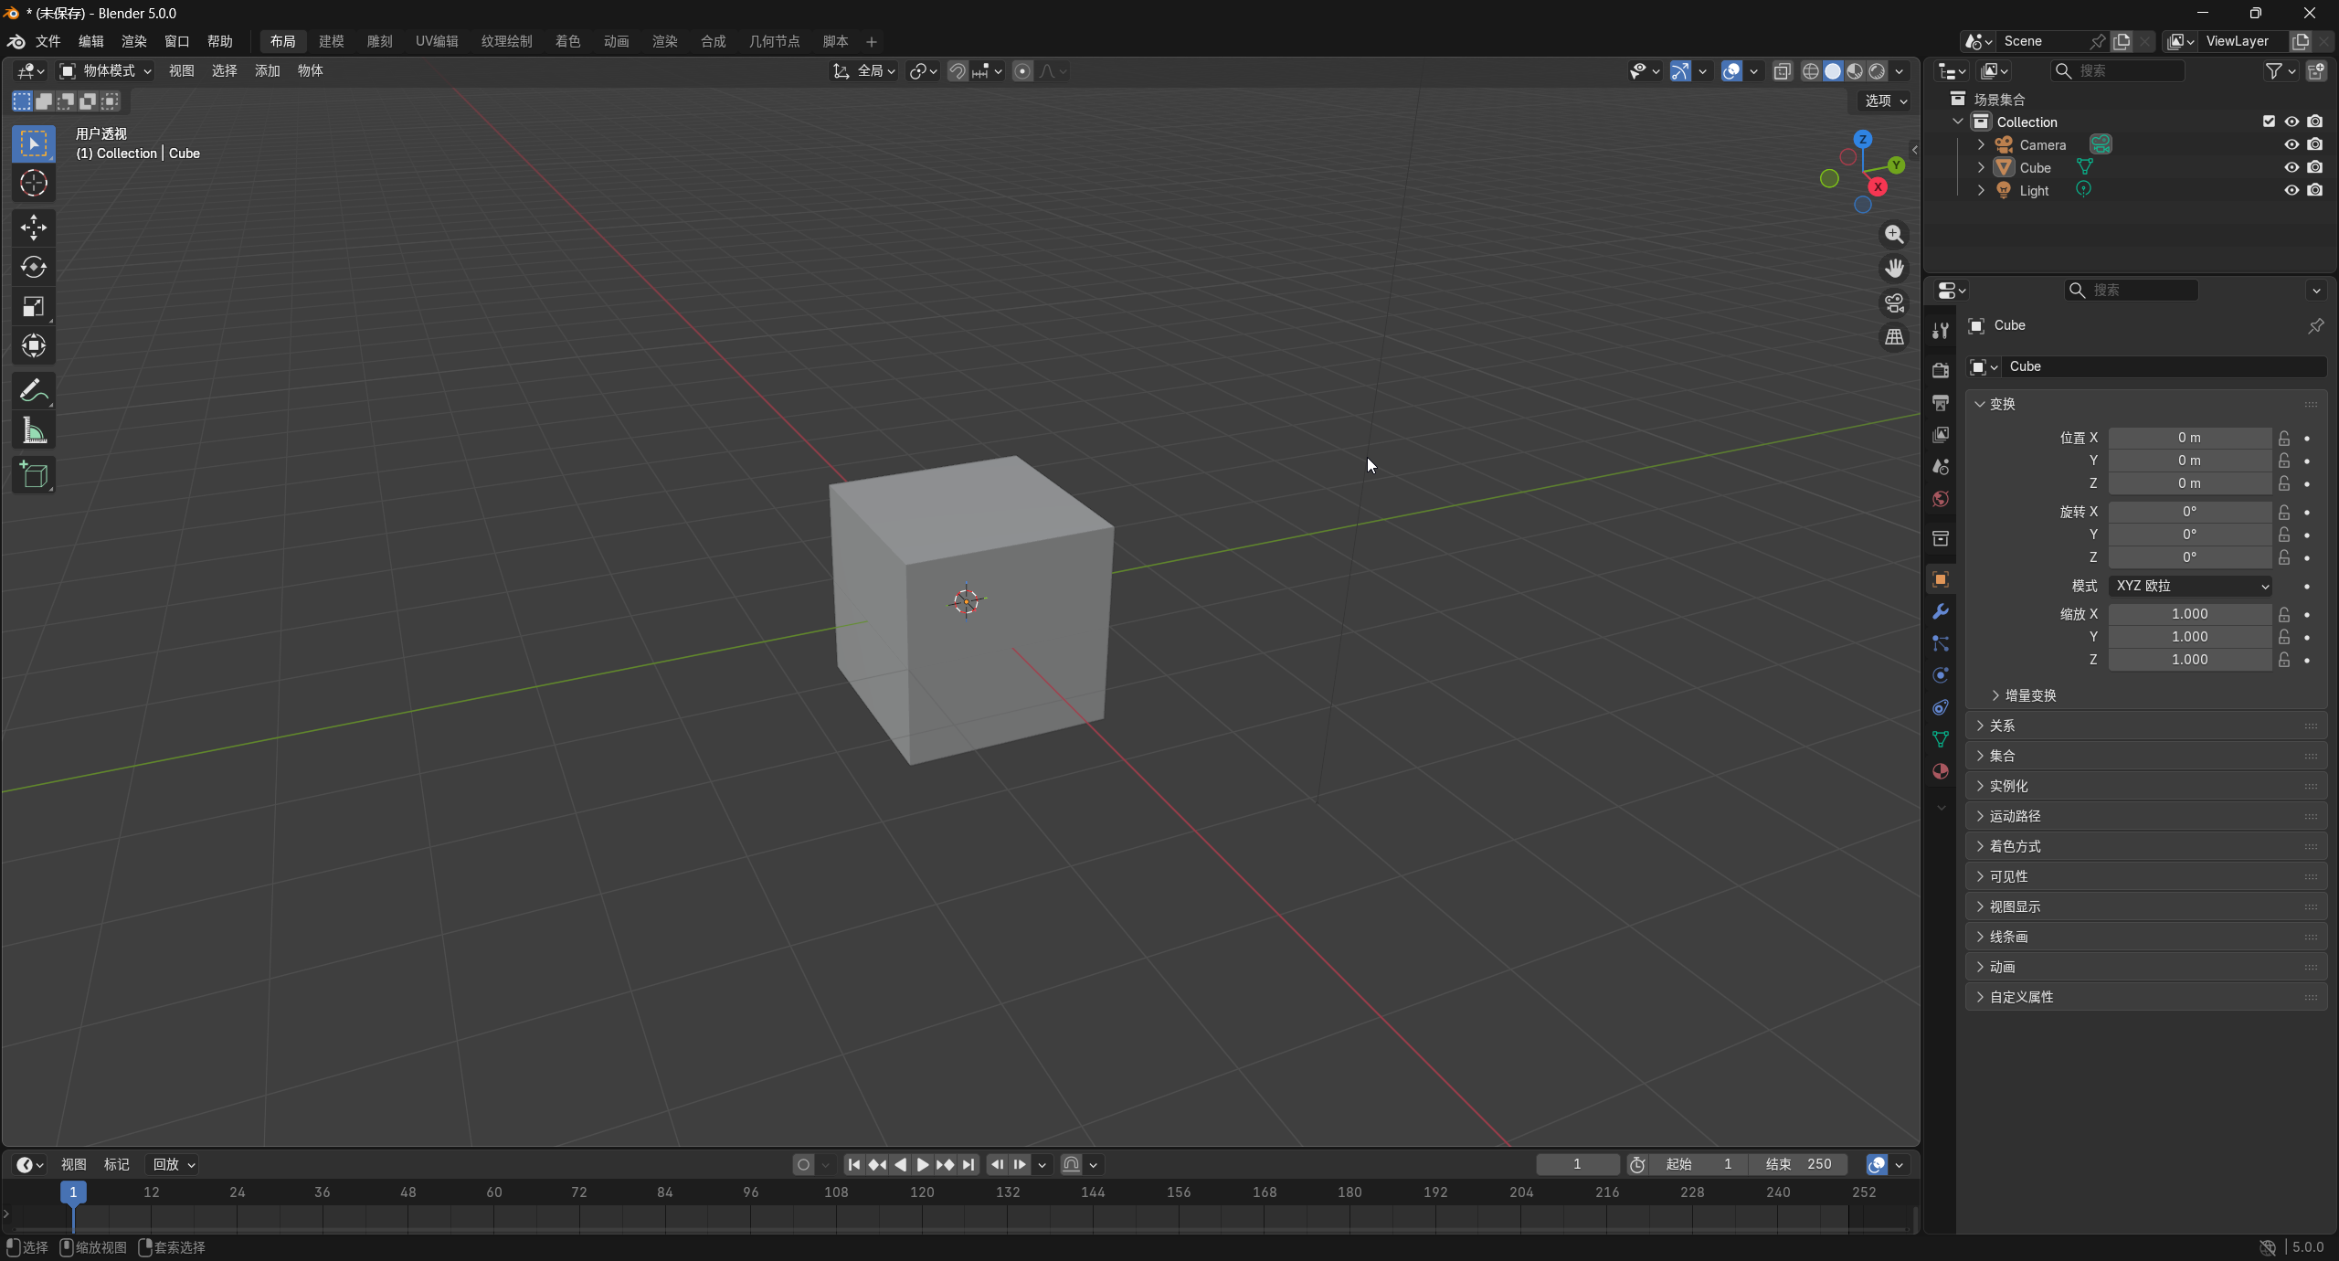Image resolution: width=2339 pixels, height=1261 pixels.
Task: Select the Measure tool
Action: 34,431
